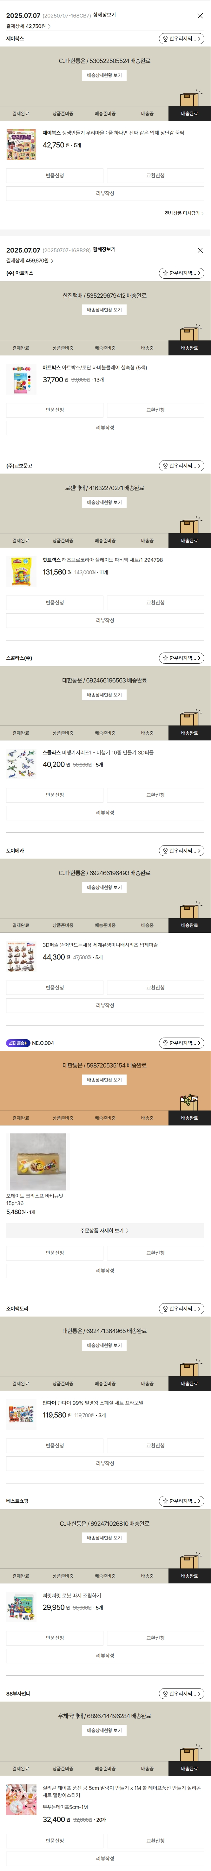Open the 우리마을 book product thumbnail
Viewport: 211px width, 1871px height.
click(21, 145)
